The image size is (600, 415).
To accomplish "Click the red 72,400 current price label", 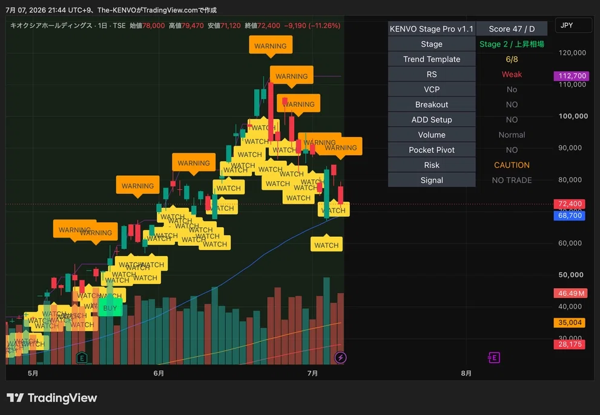I will pyautogui.click(x=569, y=204).
